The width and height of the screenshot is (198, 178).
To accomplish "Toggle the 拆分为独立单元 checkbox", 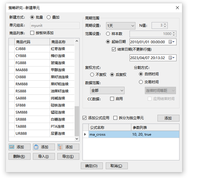I will click(115, 118).
